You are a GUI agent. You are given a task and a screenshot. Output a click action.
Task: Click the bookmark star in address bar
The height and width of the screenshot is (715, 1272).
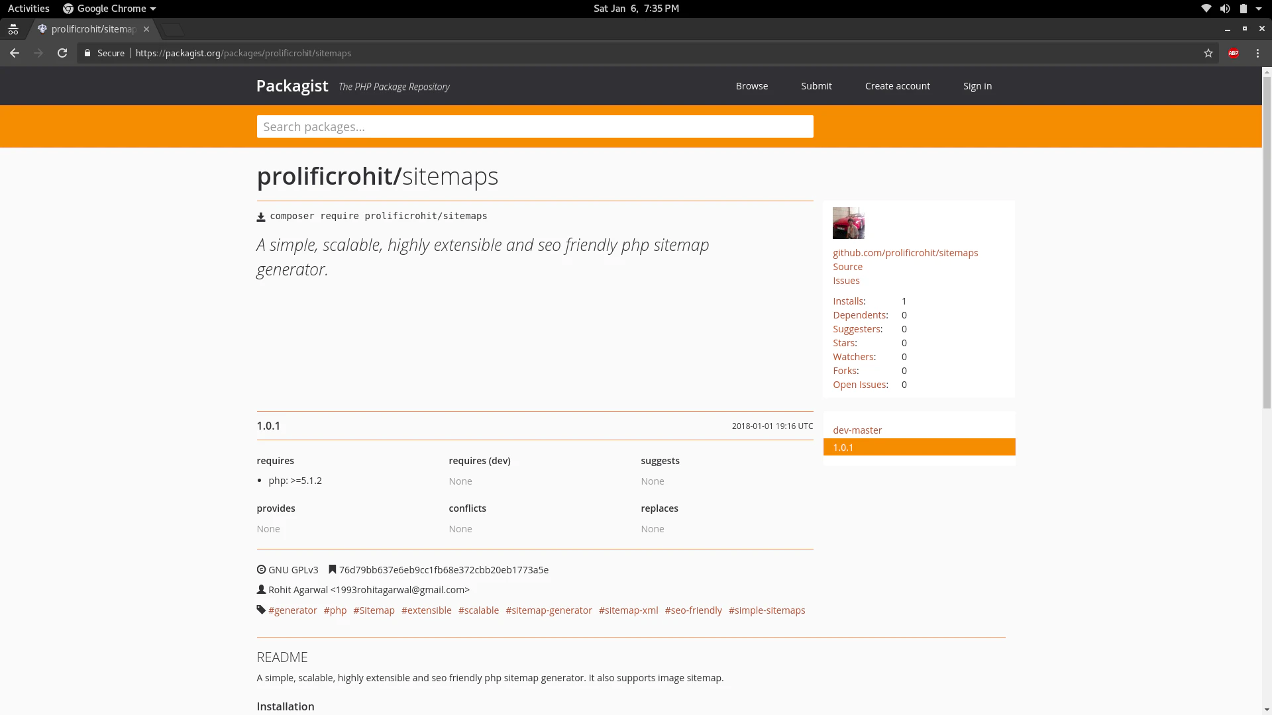(x=1208, y=53)
